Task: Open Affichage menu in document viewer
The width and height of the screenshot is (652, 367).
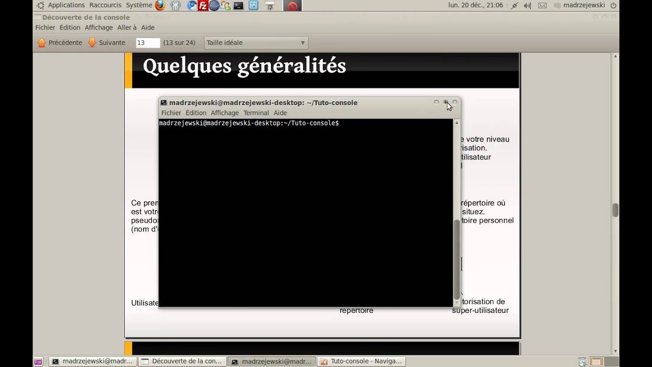Action: (99, 28)
